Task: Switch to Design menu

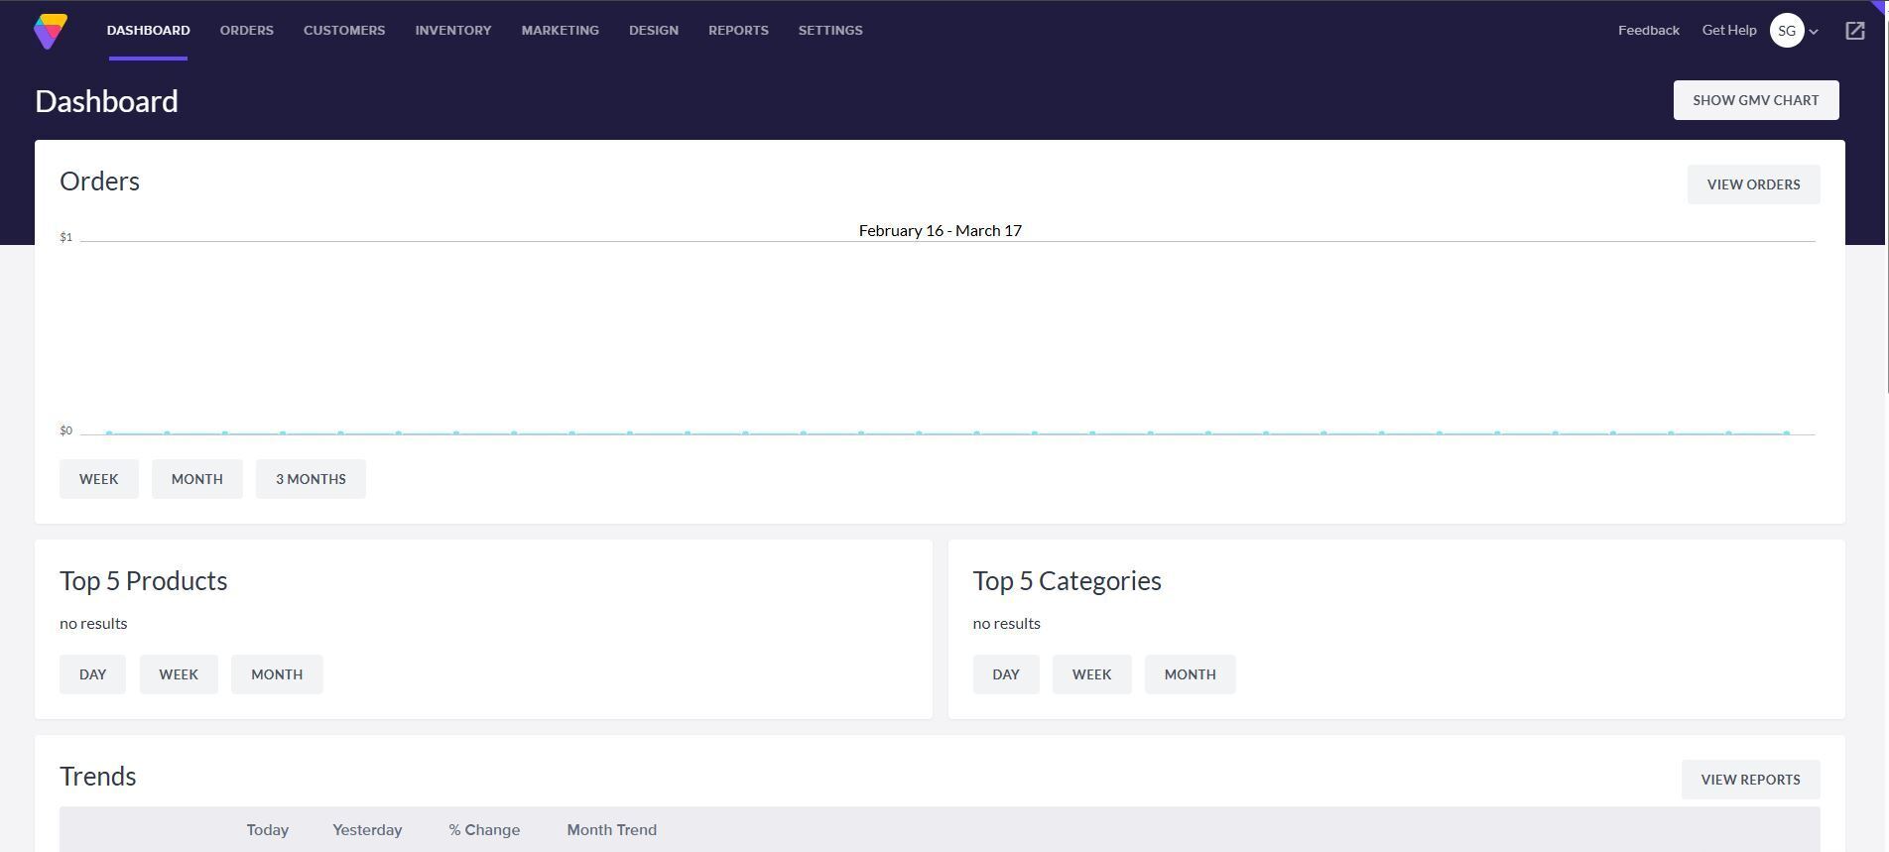Action: [x=654, y=31]
